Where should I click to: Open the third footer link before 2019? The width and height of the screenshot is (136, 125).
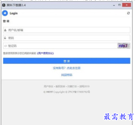tap(72, 86)
